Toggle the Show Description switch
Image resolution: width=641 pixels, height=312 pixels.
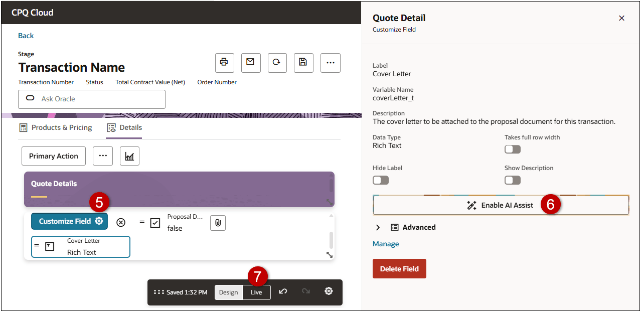513,180
